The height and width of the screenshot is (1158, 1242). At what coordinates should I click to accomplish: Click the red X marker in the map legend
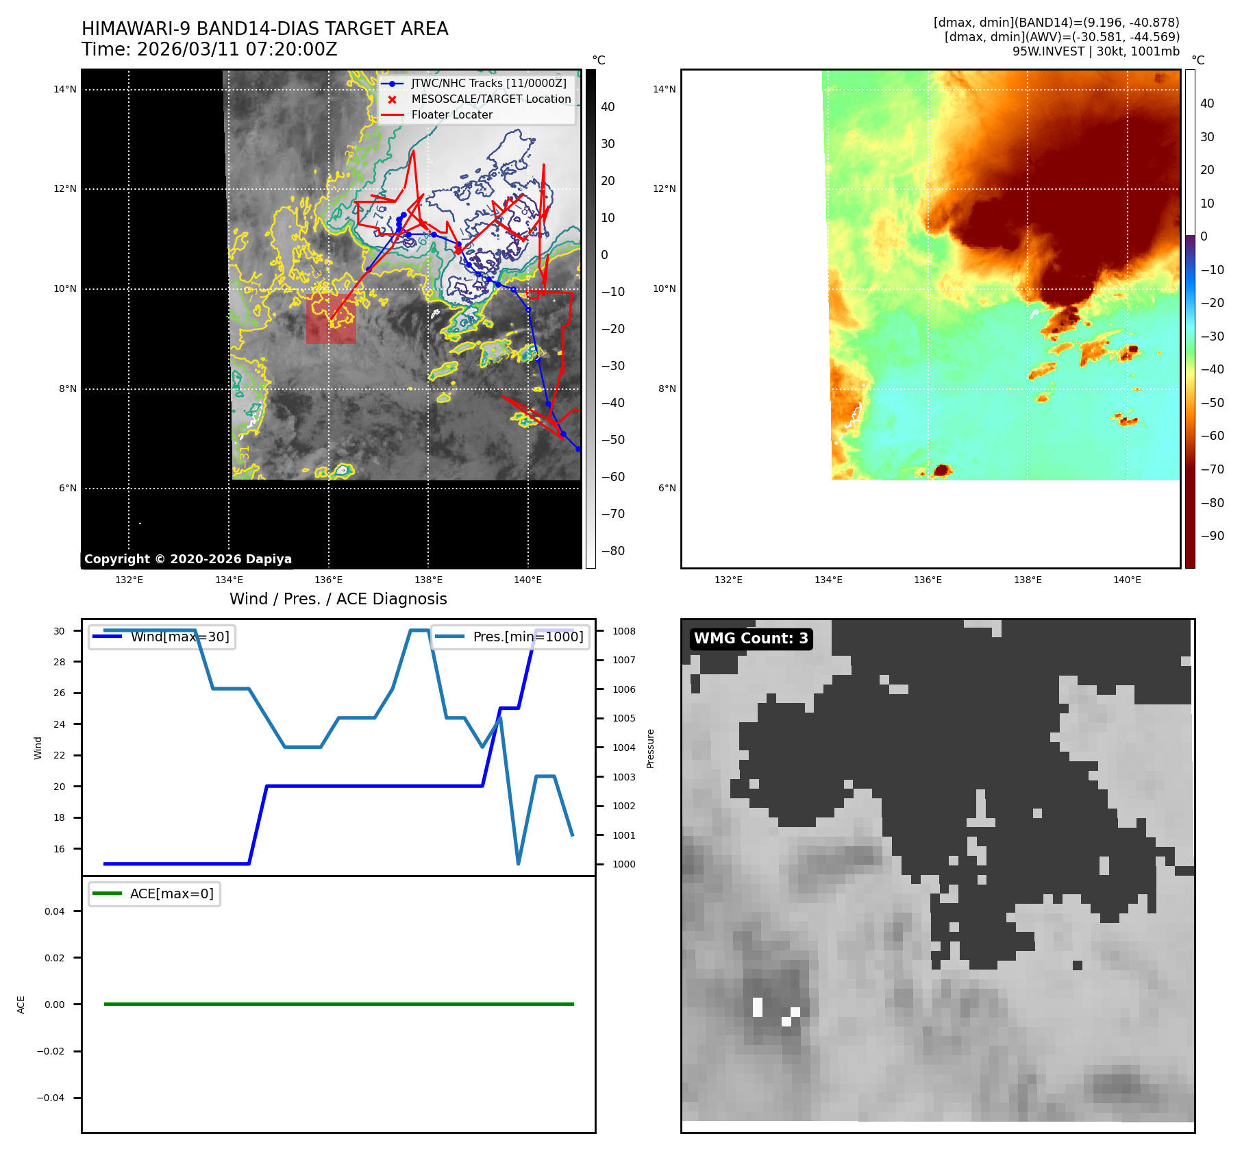tap(392, 99)
